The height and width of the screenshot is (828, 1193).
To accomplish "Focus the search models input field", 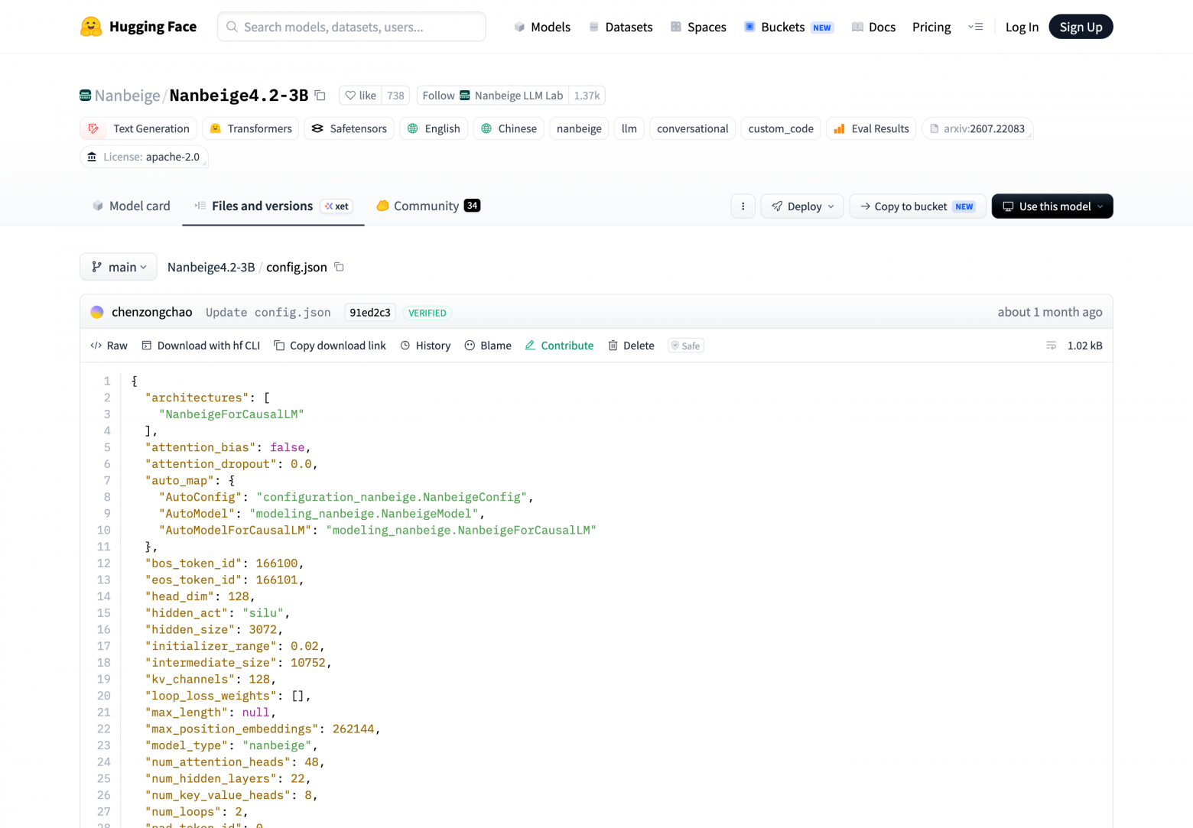I will [x=352, y=27].
